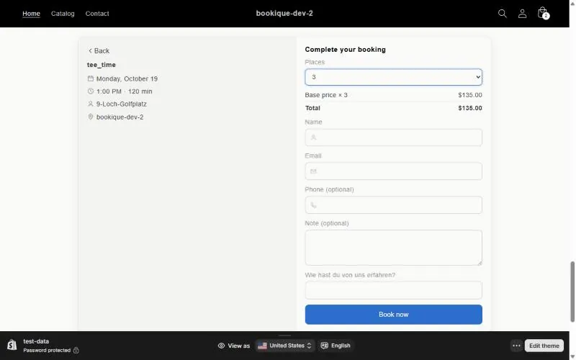Open the three-dot more options menu
The height and width of the screenshot is (360, 576).
516,346
